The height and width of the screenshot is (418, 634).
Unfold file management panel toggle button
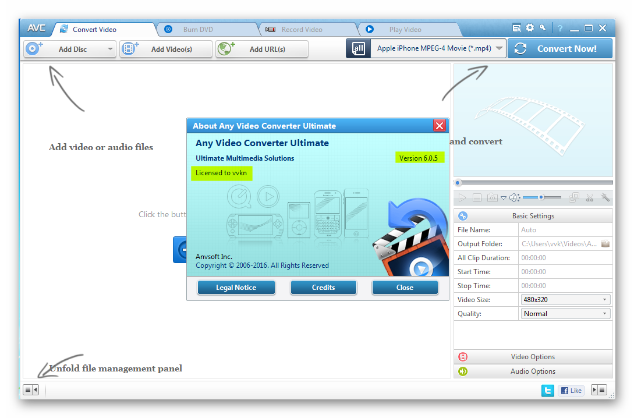click(31, 390)
